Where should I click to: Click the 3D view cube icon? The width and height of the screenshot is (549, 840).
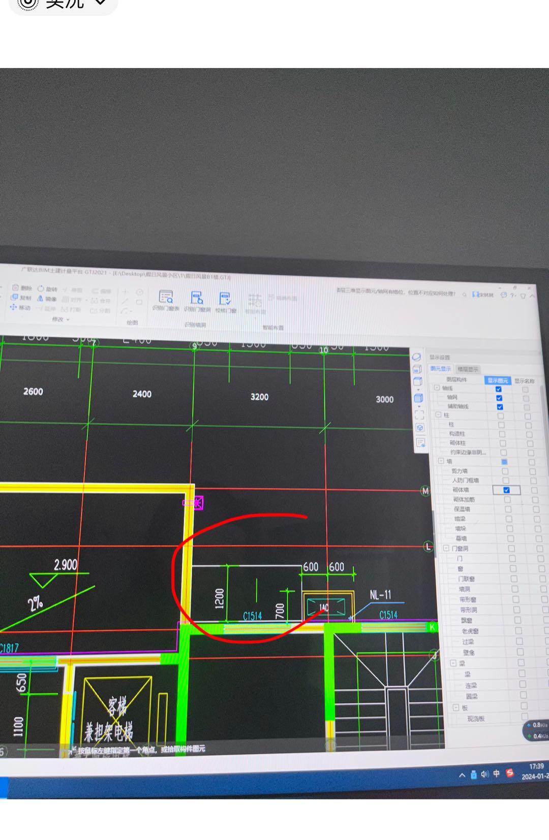tap(417, 369)
